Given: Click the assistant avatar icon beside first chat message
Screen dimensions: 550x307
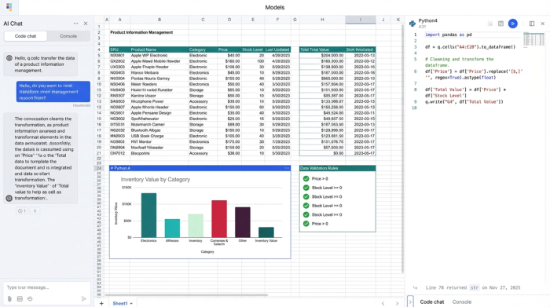Looking at the screenshot, I should point(9,58).
